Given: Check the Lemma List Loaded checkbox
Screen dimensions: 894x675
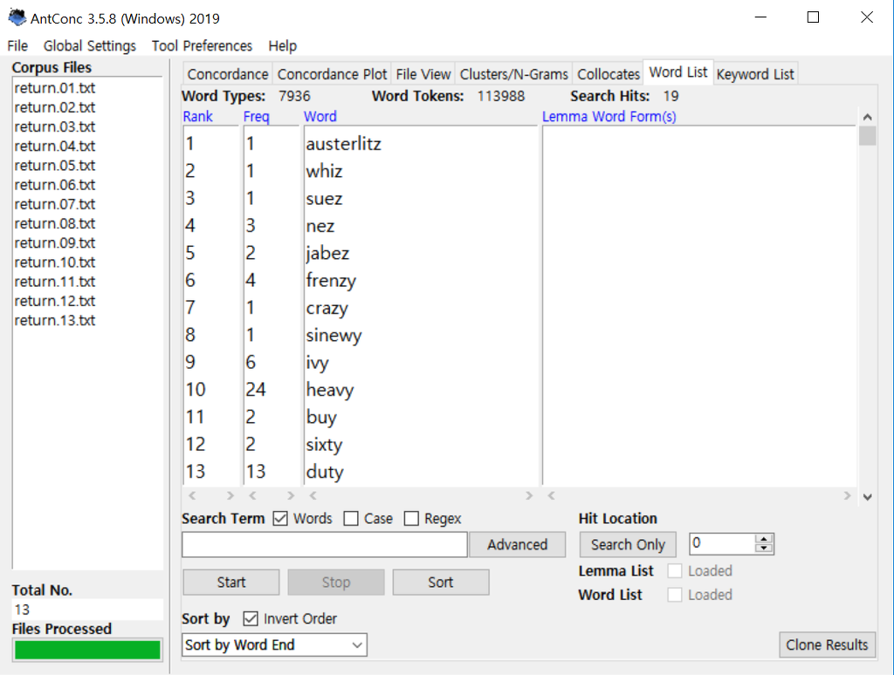Looking at the screenshot, I should click(675, 570).
